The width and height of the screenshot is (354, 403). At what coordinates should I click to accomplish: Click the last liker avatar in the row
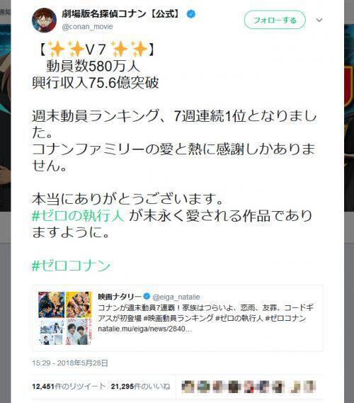[309, 387]
